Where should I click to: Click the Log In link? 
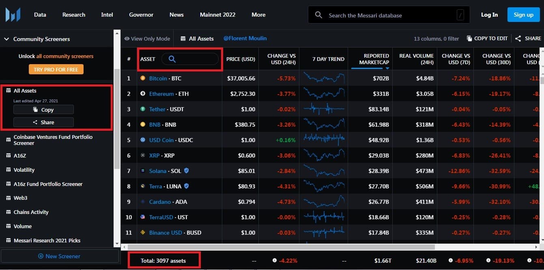(489, 15)
